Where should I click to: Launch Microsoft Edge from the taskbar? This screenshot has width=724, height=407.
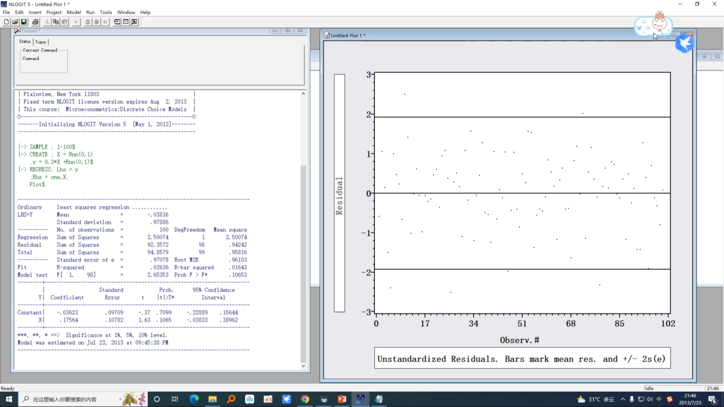pos(194,399)
